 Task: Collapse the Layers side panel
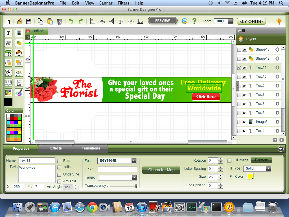click(239, 31)
